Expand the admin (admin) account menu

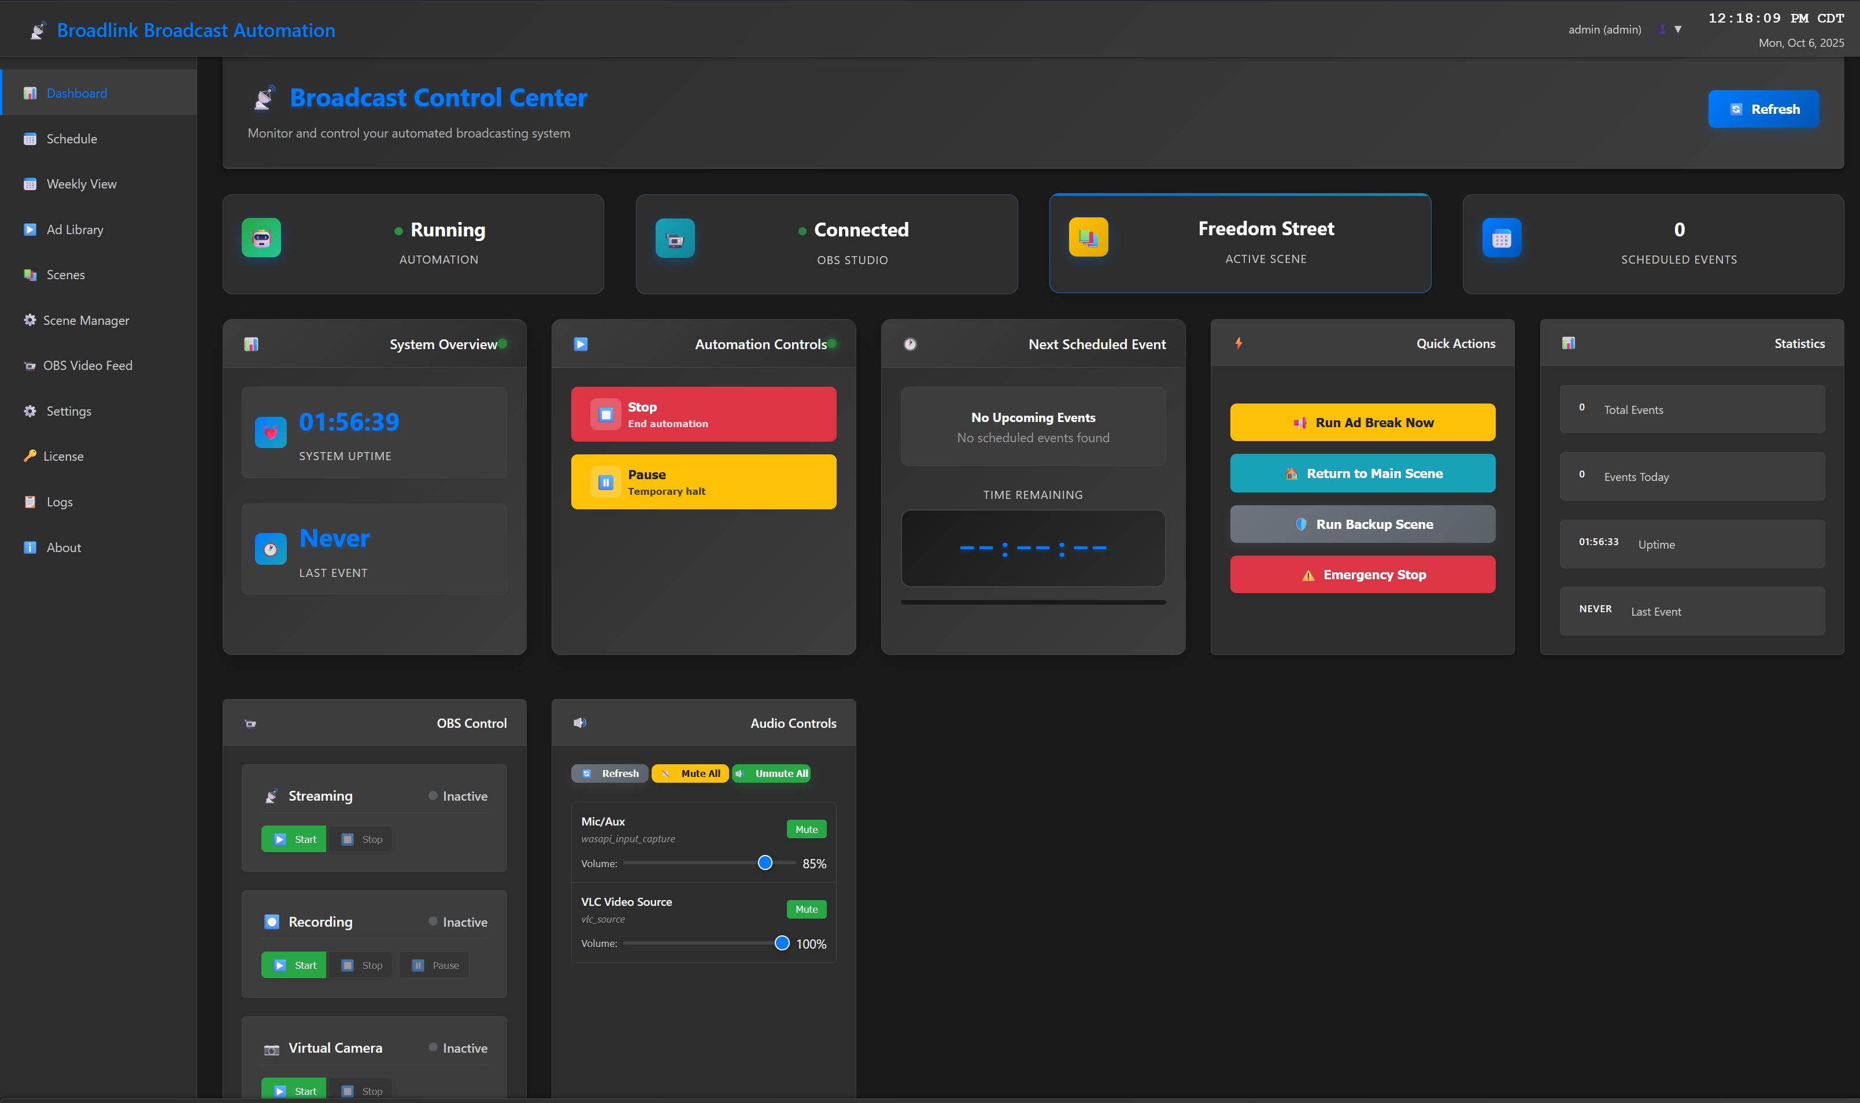pyautogui.click(x=1604, y=29)
